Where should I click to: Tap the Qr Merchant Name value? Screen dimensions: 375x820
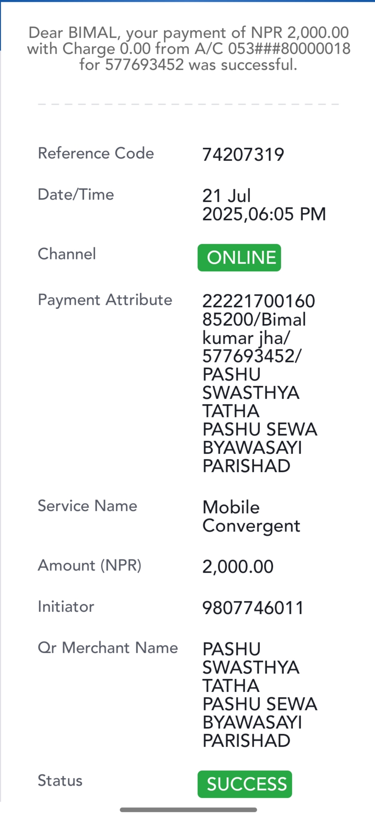260,695
